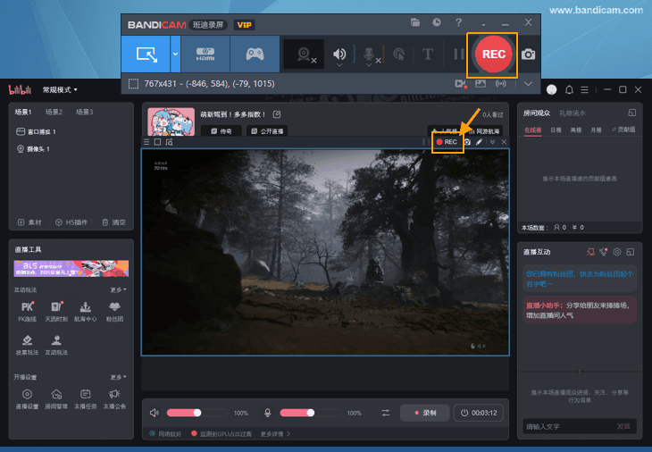Open the PK连线 live tool
The image size is (652, 452).
(28, 311)
